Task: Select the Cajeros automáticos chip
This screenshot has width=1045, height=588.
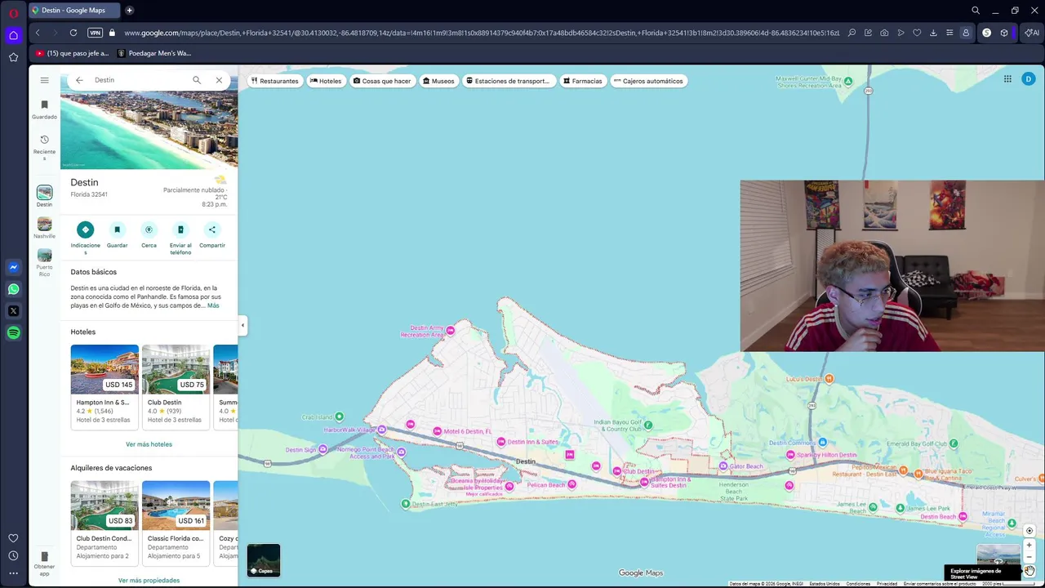Action: [648, 81]
